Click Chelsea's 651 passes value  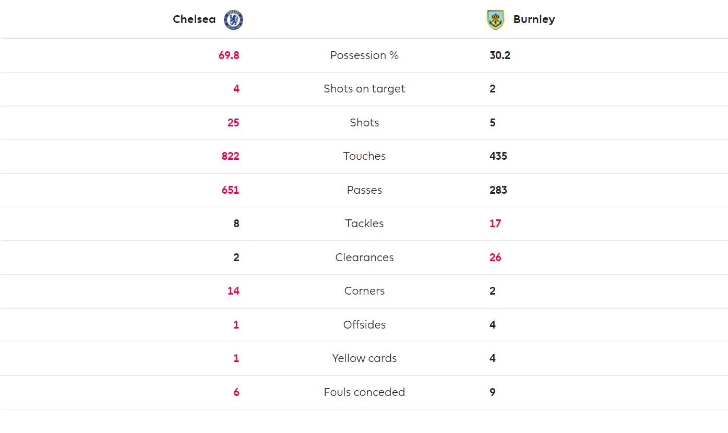231,190
